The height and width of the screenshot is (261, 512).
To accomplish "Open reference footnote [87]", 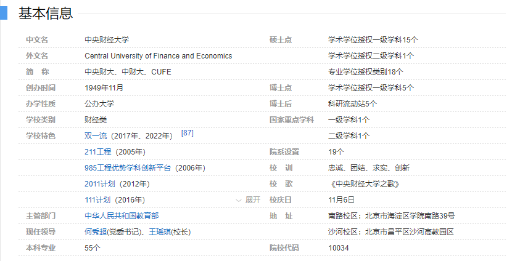I will (187, 133).
